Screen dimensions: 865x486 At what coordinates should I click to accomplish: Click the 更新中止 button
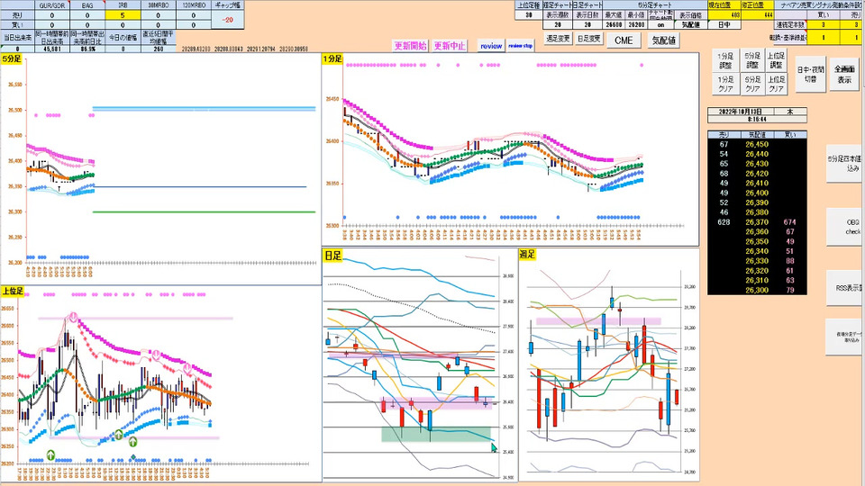pyautogui.click(x=449, y=46)
